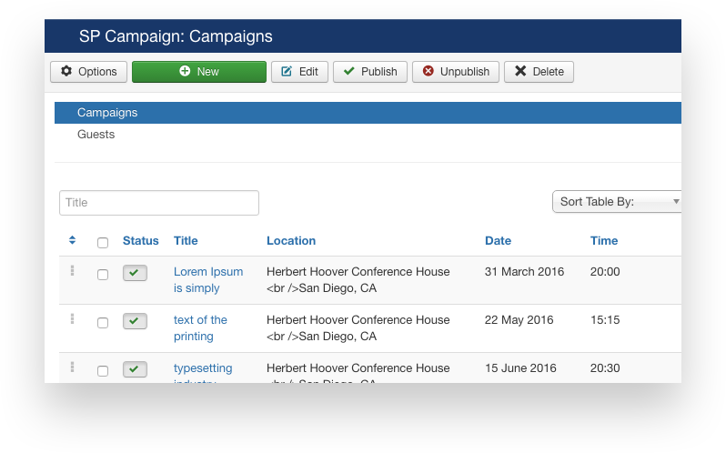
Task: Grab the drag handle of Lorem Ipsum row
Action: click(72, 271)
